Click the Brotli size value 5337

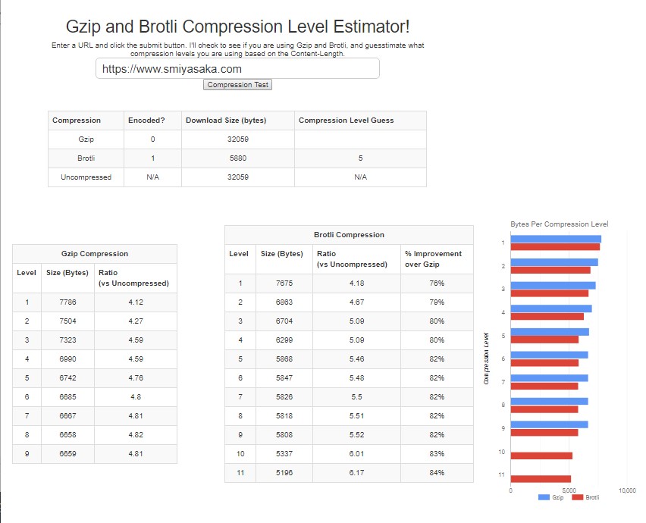click(x=284, y=454)
